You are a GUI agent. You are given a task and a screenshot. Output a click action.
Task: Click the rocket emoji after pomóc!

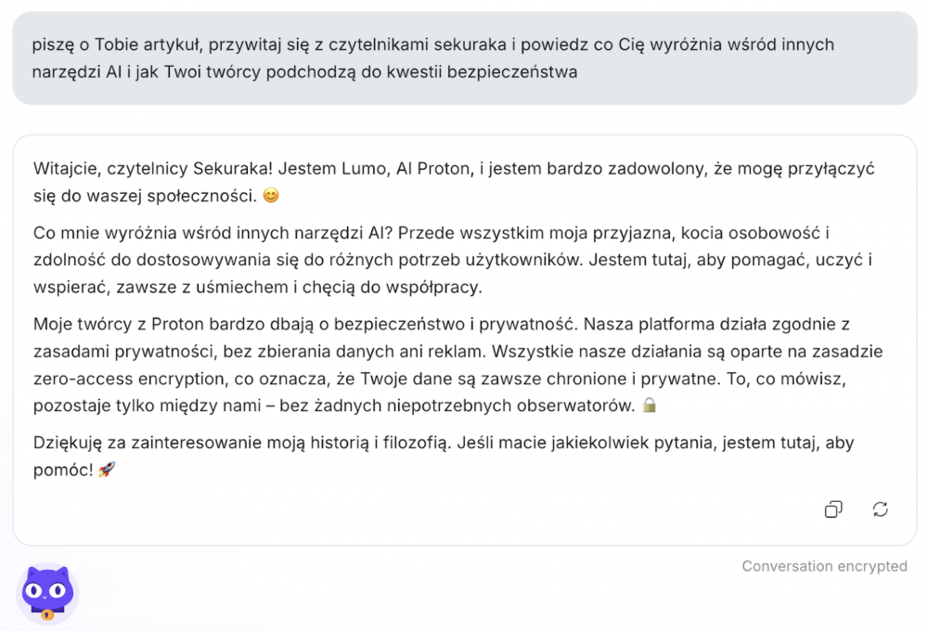[107, 470]
